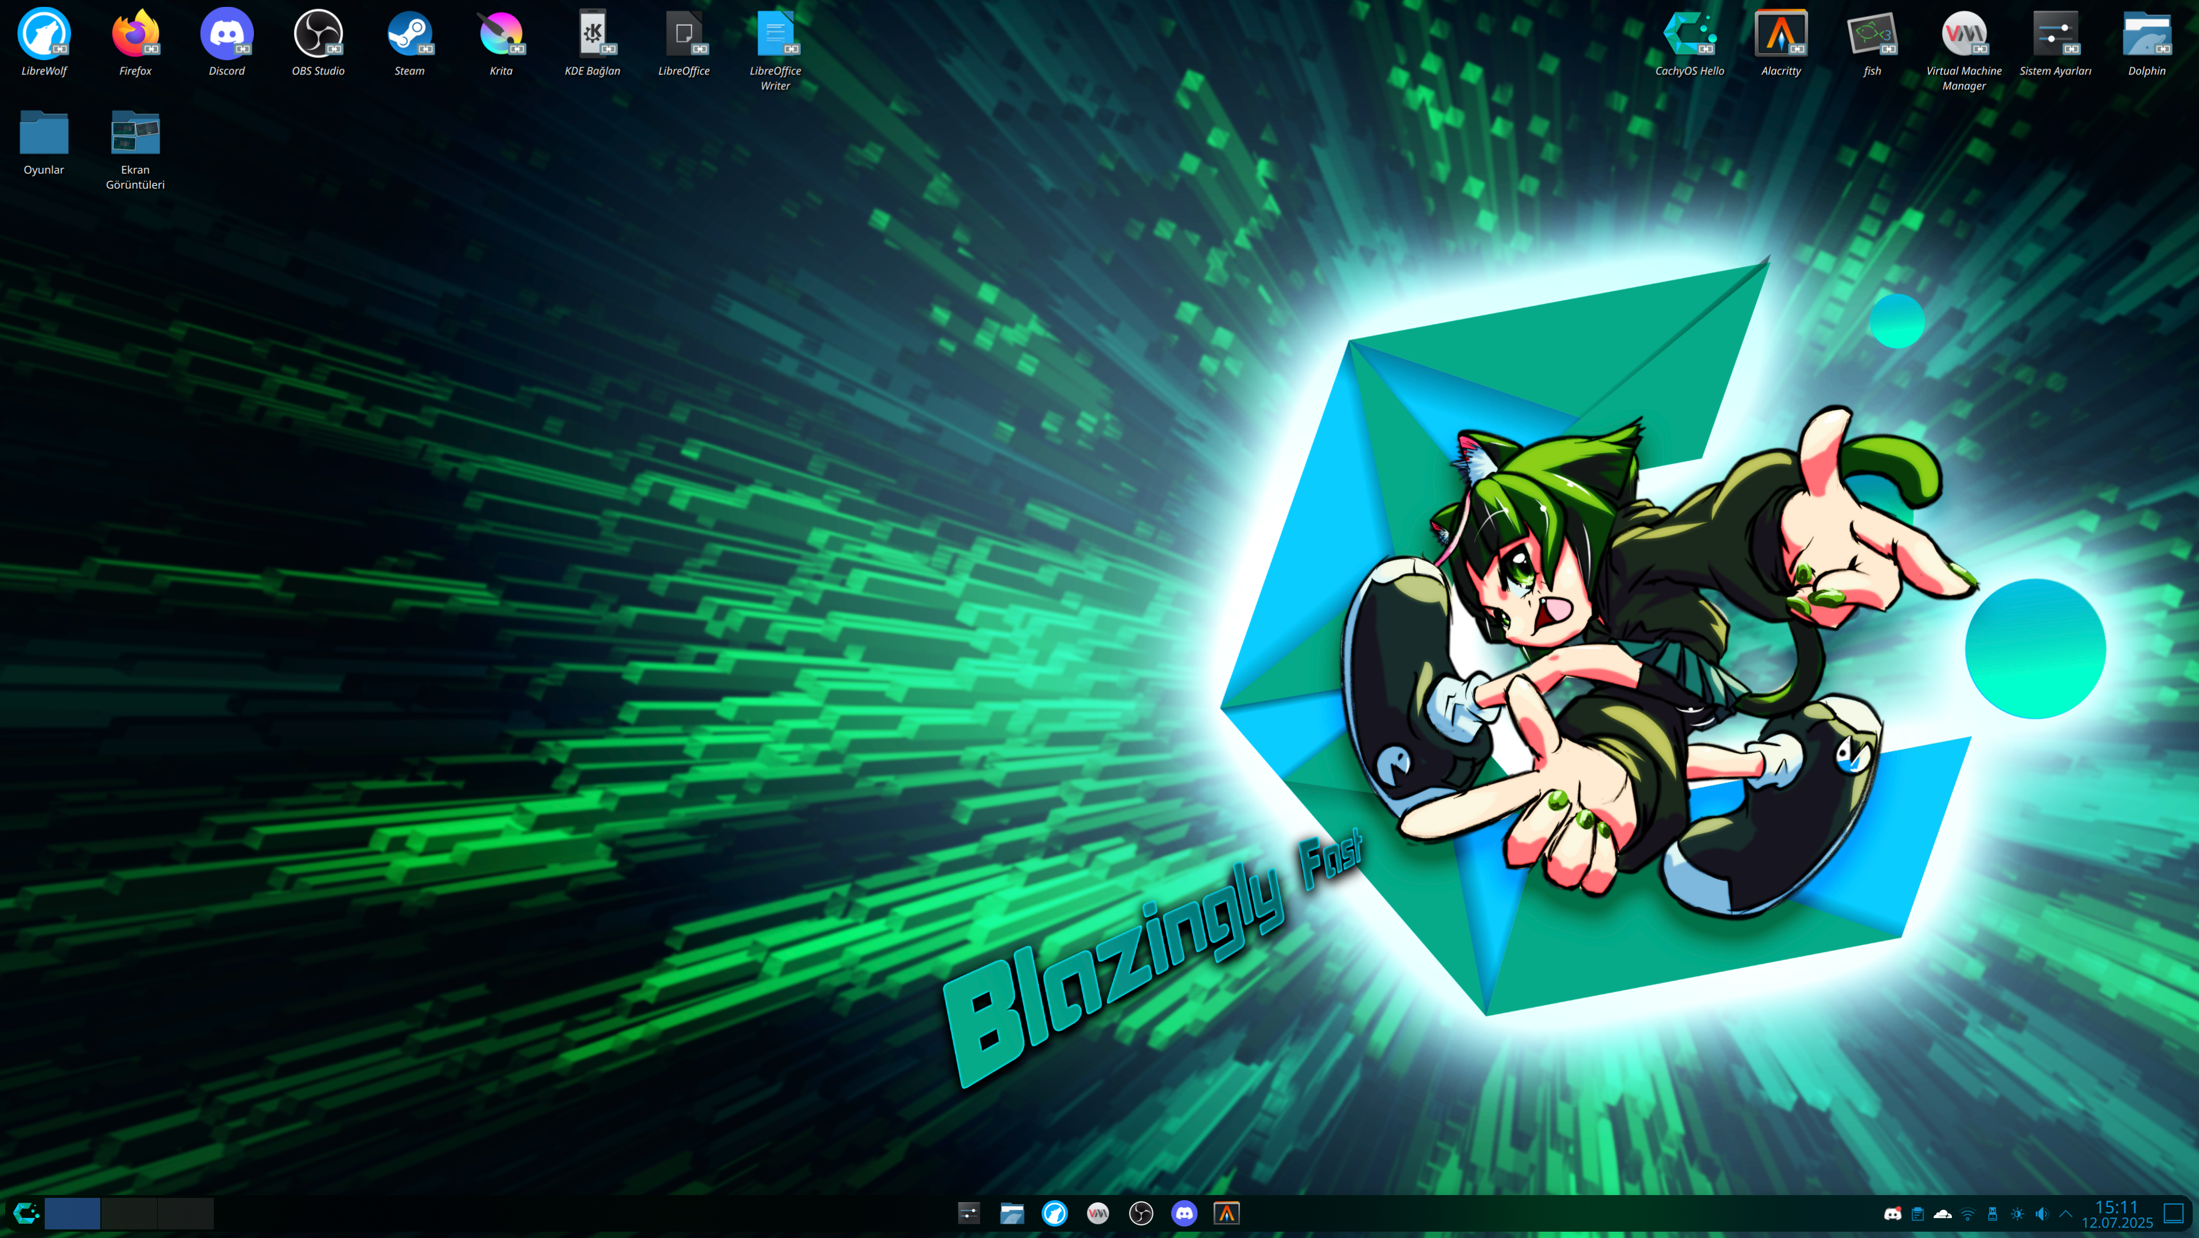Switch to the third virtual desktop in the pager
Viewport: 2199px width, 1238px height.
click(185, 1212)
